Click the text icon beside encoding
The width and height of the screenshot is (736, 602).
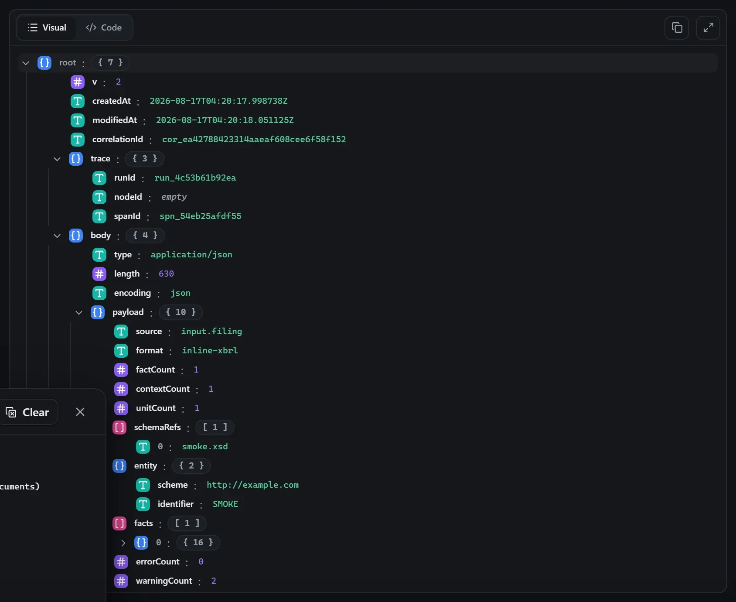click(99, 293)
